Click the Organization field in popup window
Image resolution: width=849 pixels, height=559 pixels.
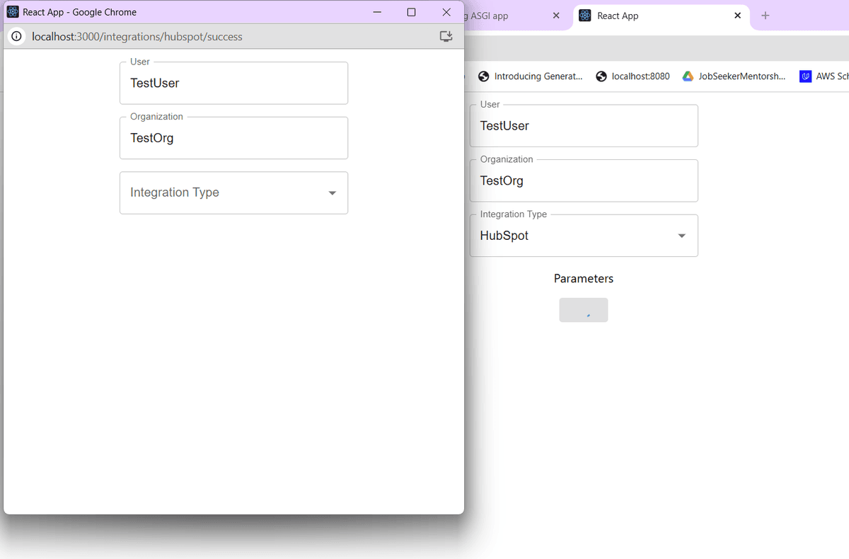pyautogui.click(x=233, y=138)
